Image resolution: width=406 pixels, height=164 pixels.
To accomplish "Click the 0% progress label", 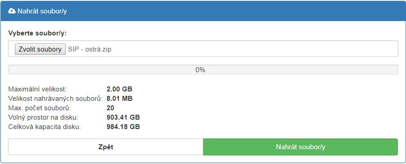I will click(x=201, y=69).
